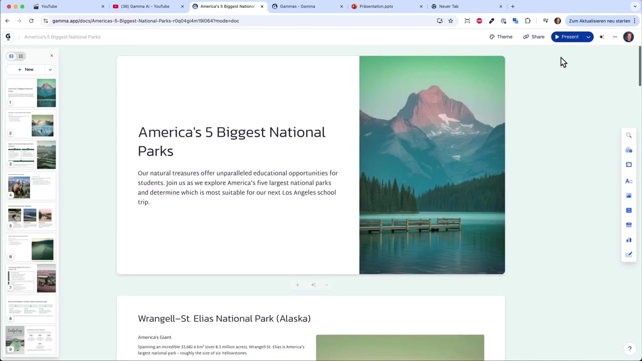The image size is (642, 361).
Task: Open layout options icon in right toolbar
Action: tap(628, 164)
